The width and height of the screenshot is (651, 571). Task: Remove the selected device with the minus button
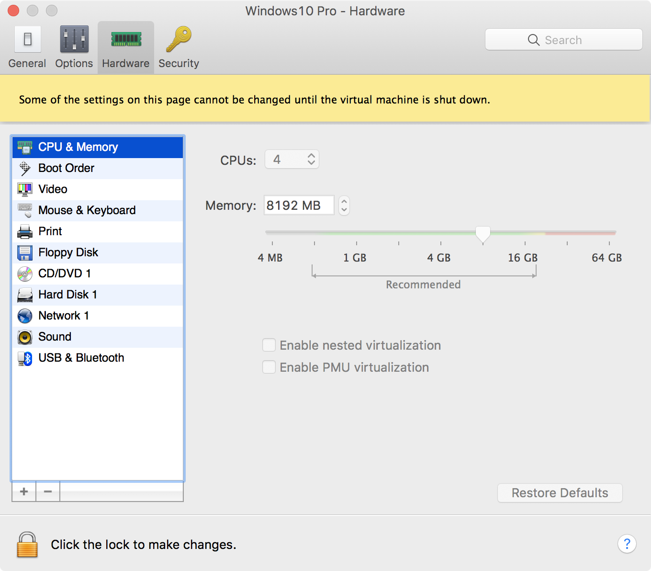tap(48, 491)
